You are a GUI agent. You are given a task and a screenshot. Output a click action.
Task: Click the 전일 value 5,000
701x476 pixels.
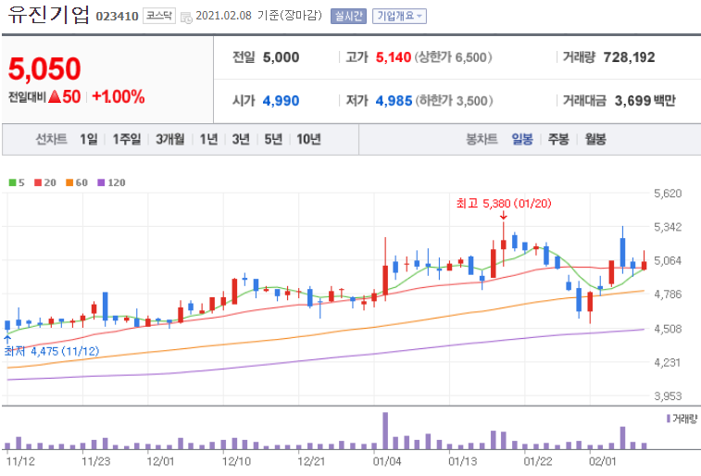click(x=282, y=57)
